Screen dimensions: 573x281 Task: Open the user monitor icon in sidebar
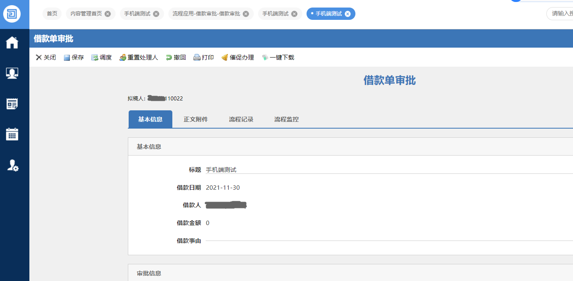(x=12, y=73)
